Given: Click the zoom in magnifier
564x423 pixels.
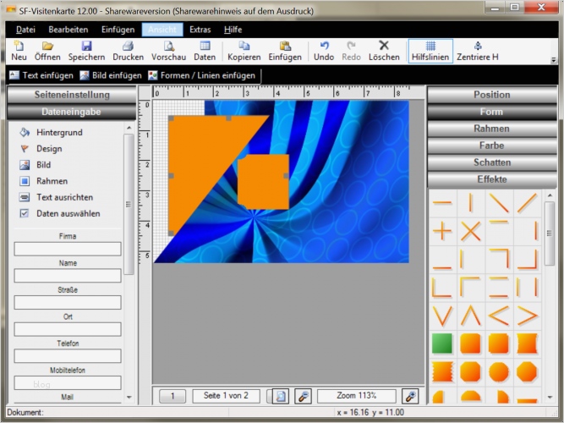Looking at the screenshot, I should [x=410, y=397].
